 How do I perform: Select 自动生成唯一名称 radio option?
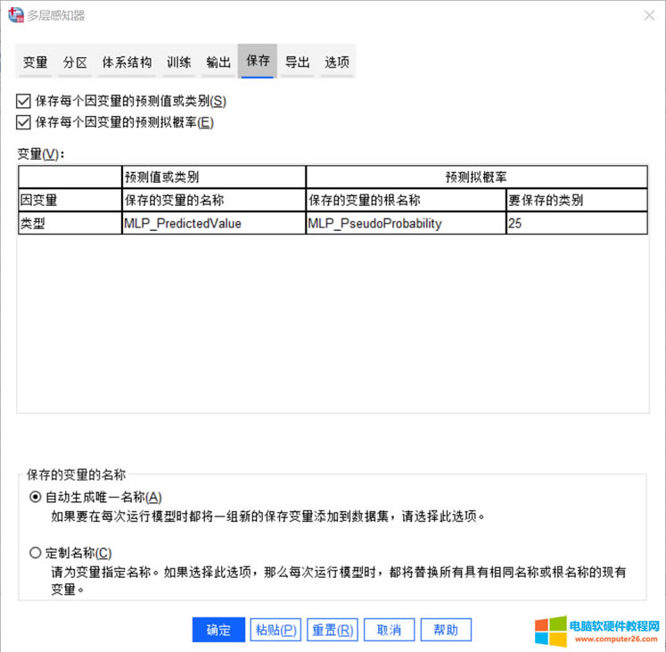click(36, 497)
